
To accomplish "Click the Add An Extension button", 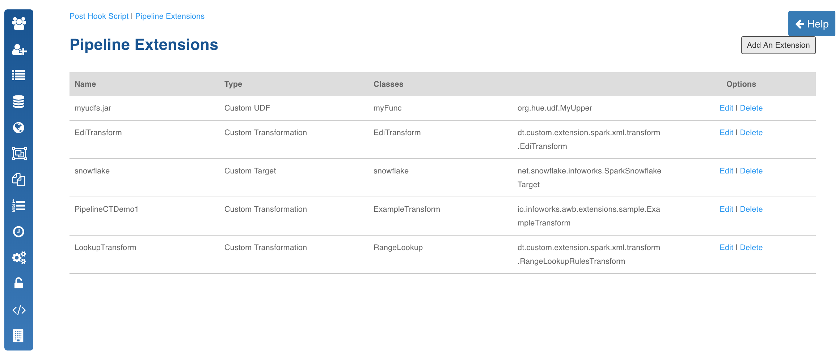I will (x=778, y=45).
